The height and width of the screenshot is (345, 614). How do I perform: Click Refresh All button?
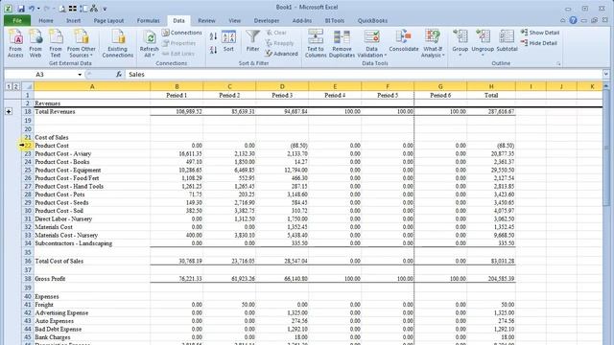(x=149, y=43)
